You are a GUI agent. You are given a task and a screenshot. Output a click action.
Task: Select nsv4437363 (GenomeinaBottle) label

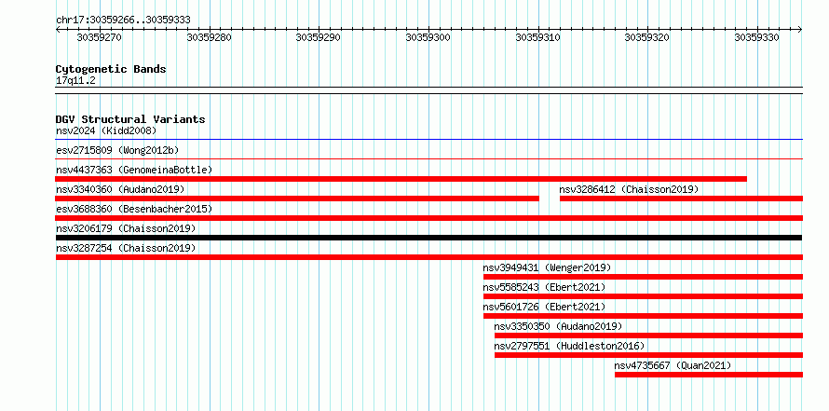[x=134, y=170]
